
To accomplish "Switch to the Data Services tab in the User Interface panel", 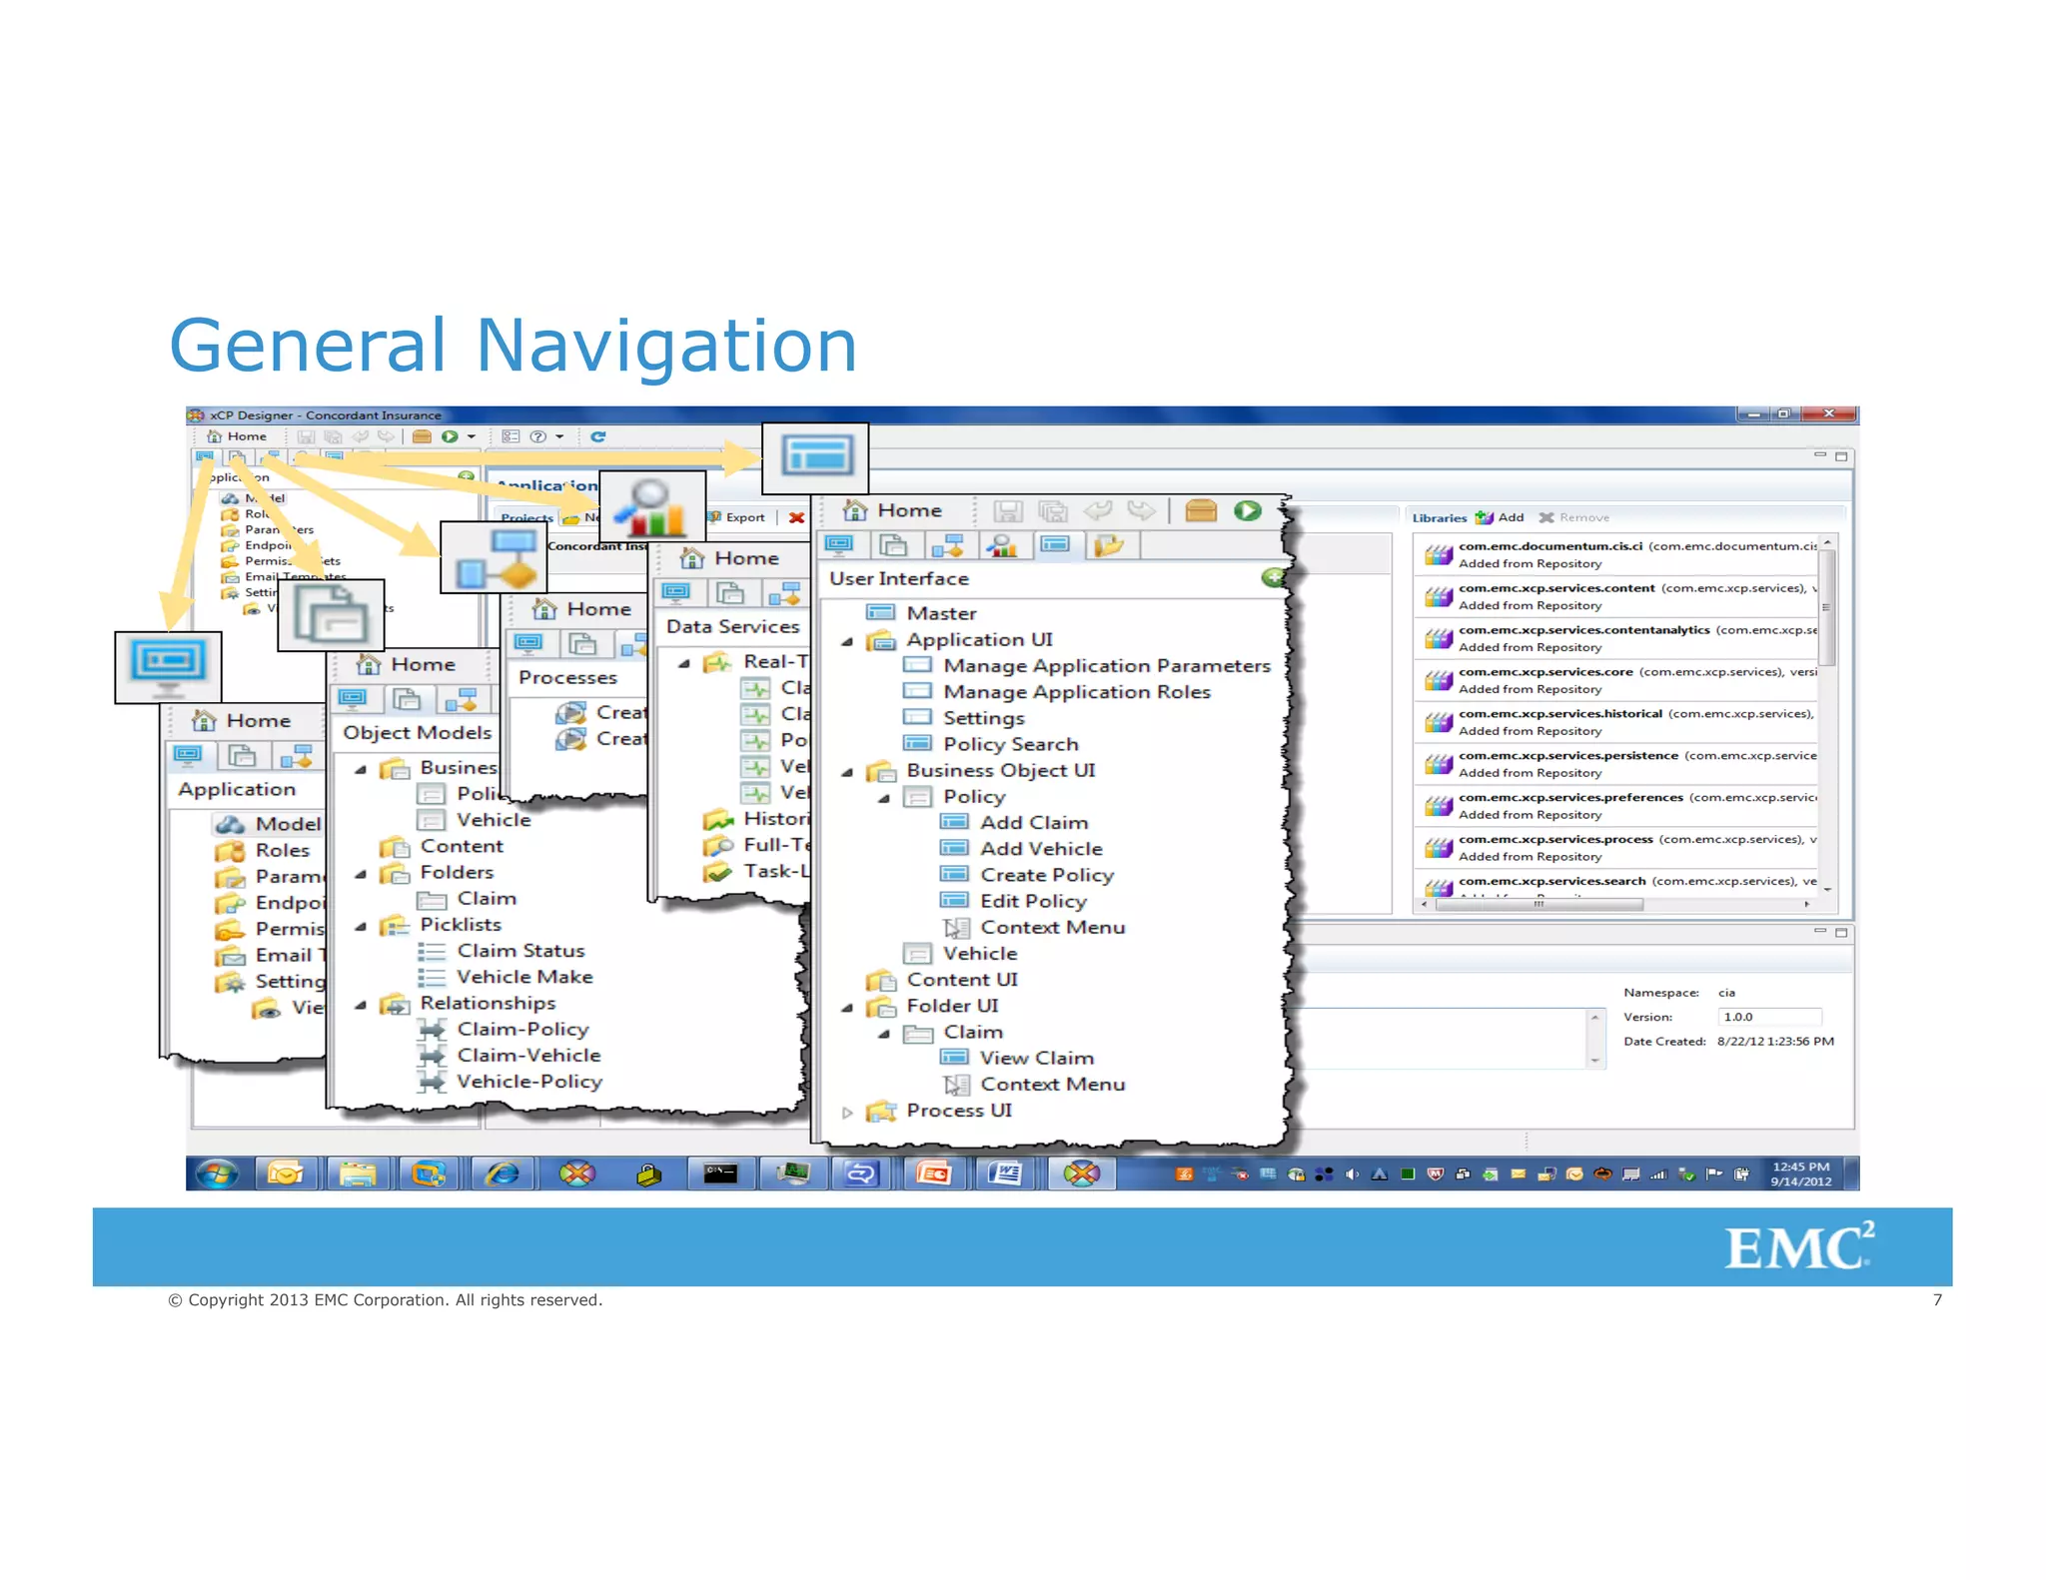I will pyautogui.click(x=1001, y=545).
